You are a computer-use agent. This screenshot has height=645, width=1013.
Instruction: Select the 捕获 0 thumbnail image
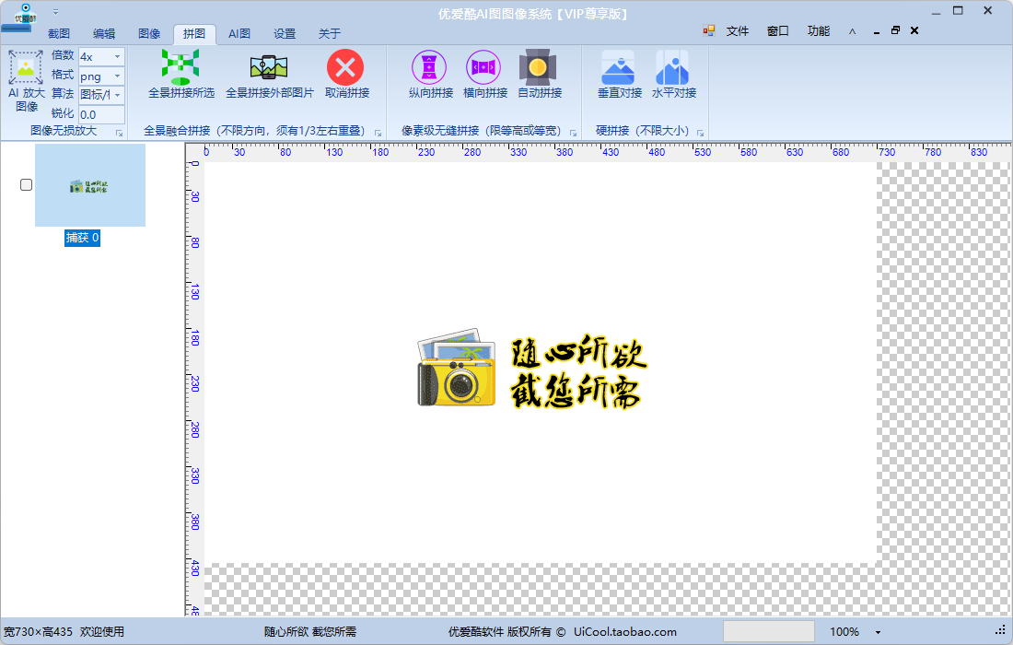(x=90, y=185)
